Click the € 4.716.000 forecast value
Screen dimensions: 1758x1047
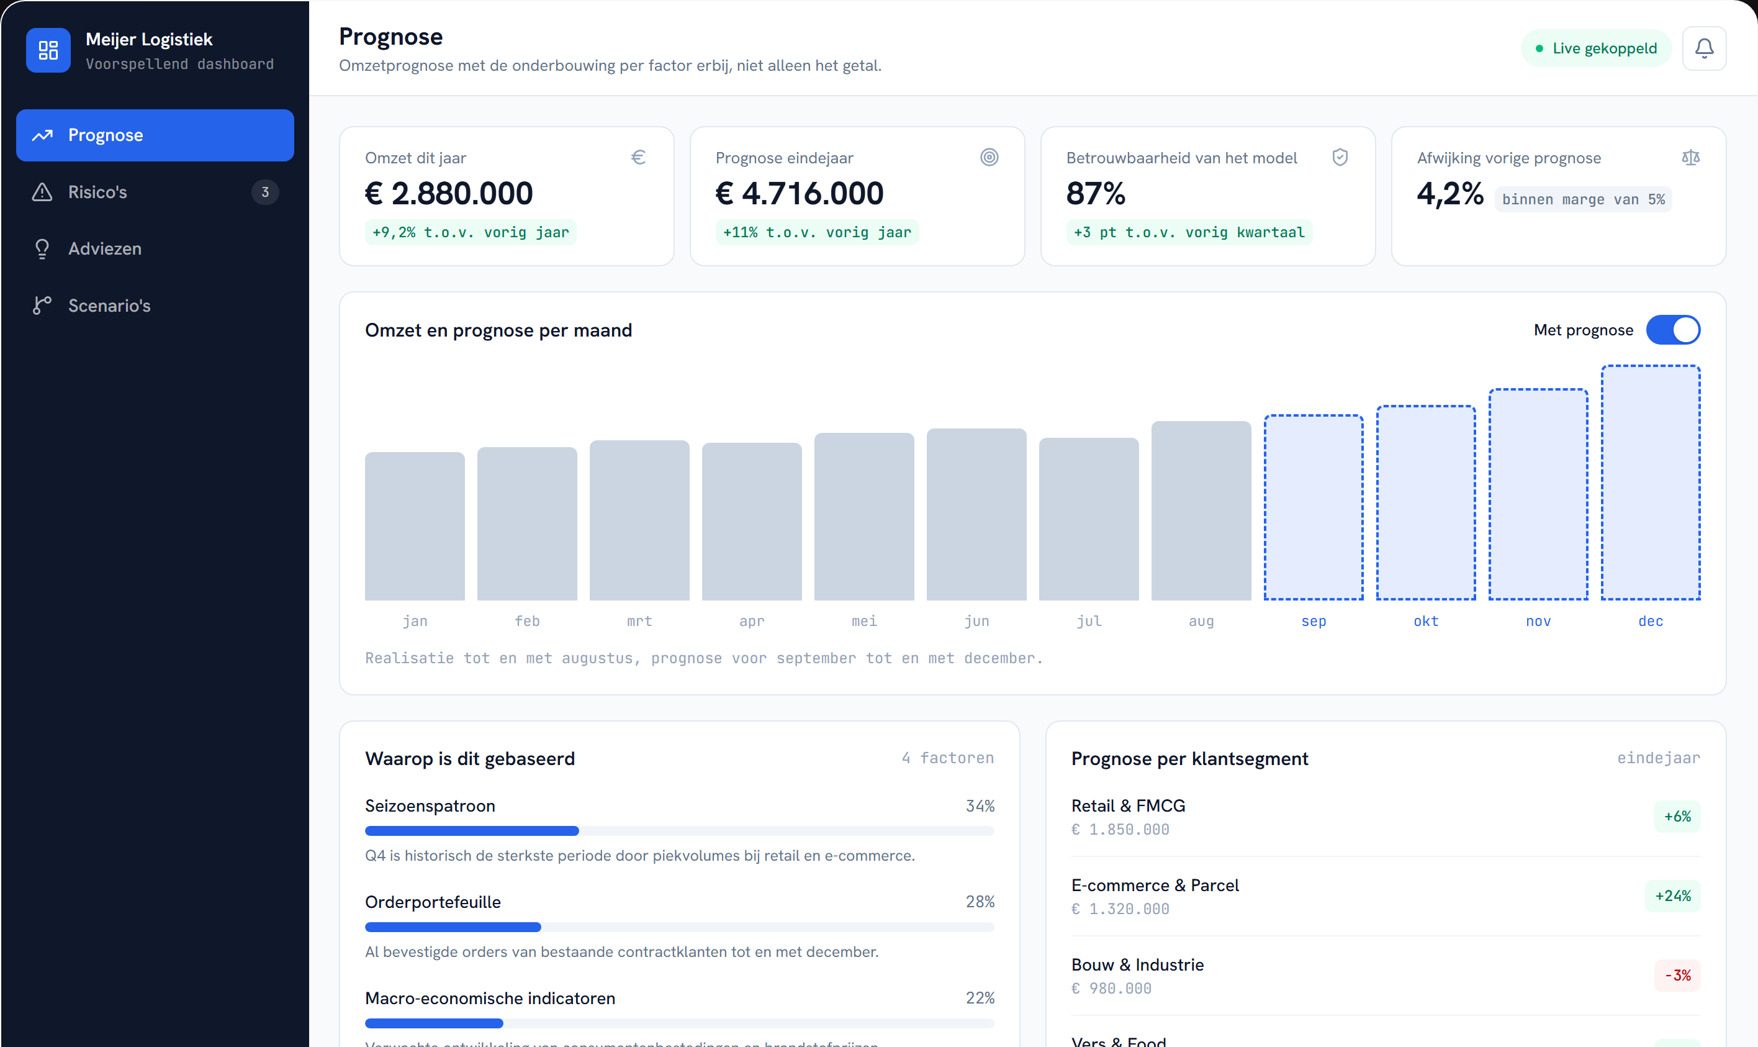800,193
